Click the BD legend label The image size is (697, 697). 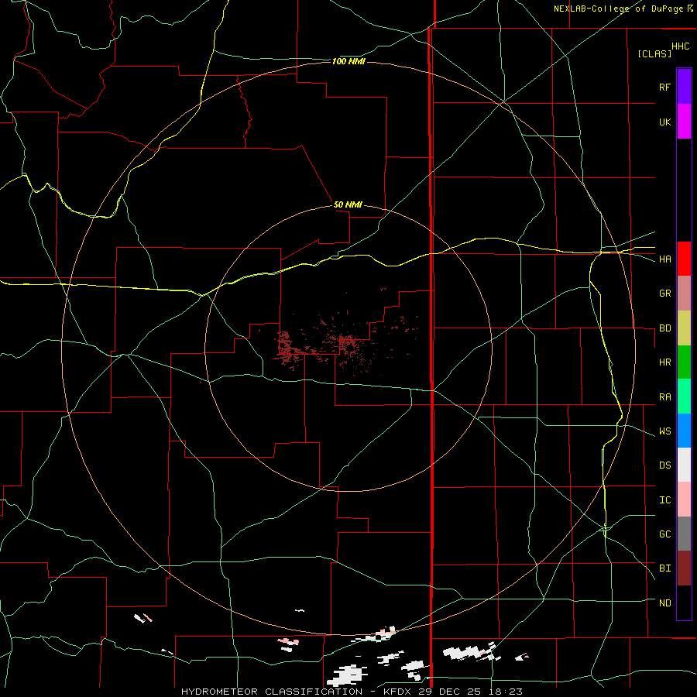(664, 328)
